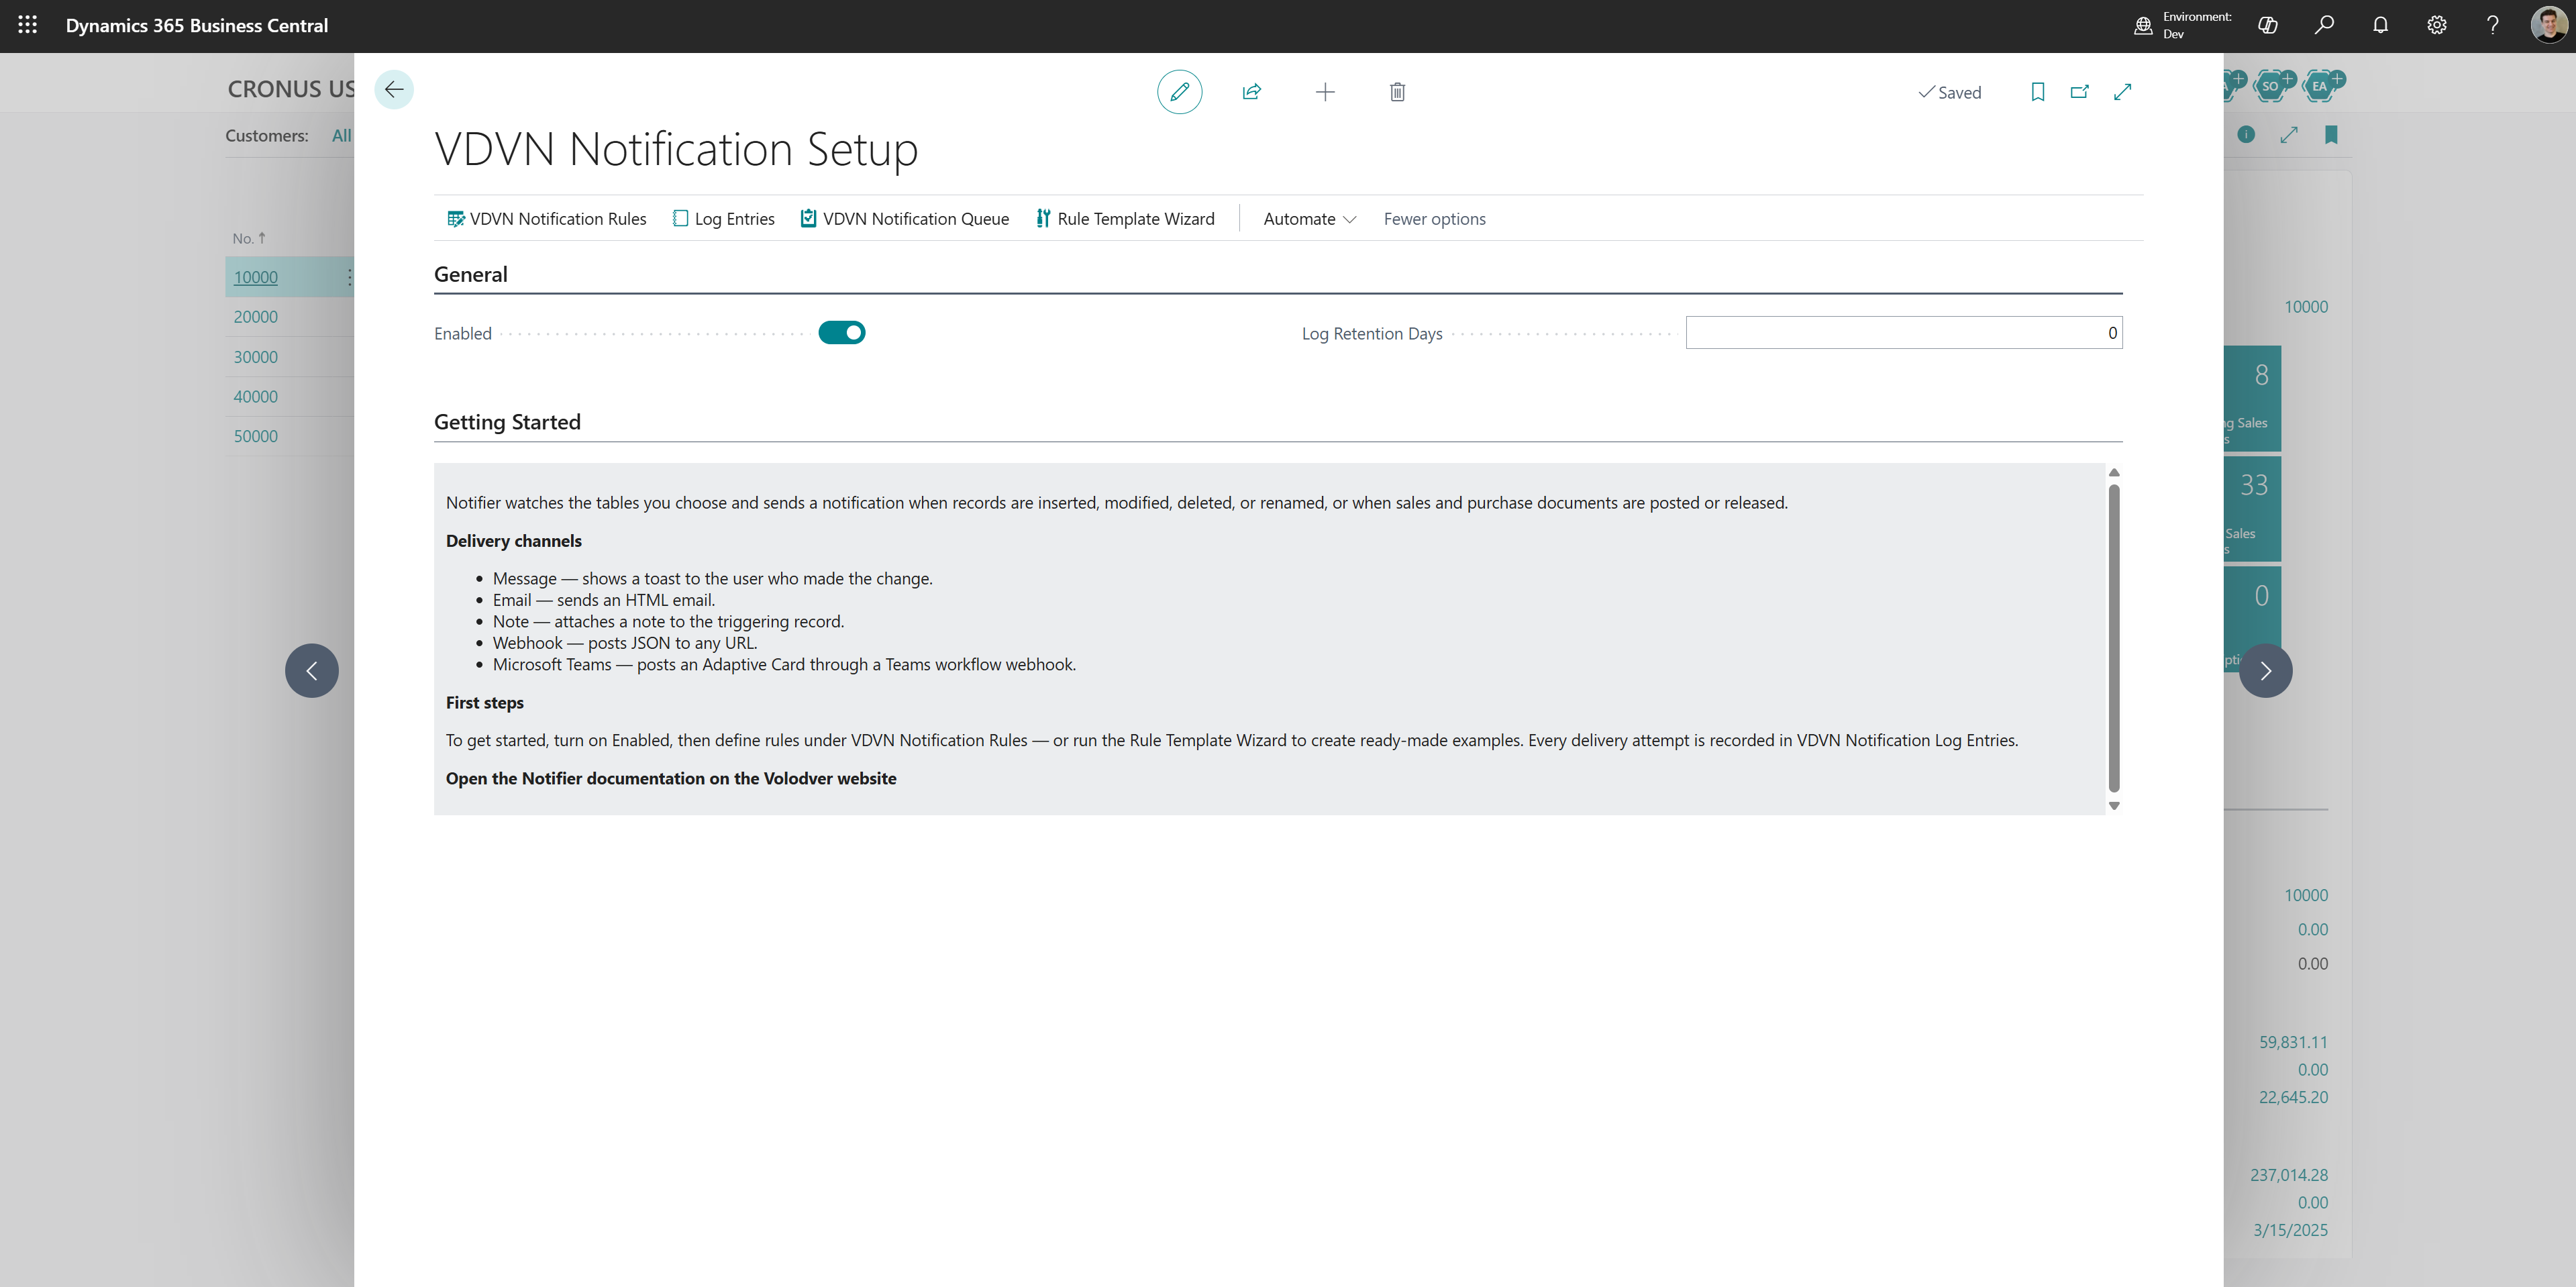This screenshot has height=1287, width=2576.
Task: Open the tile showing 33 Sales
Action: pos(2252,508)
